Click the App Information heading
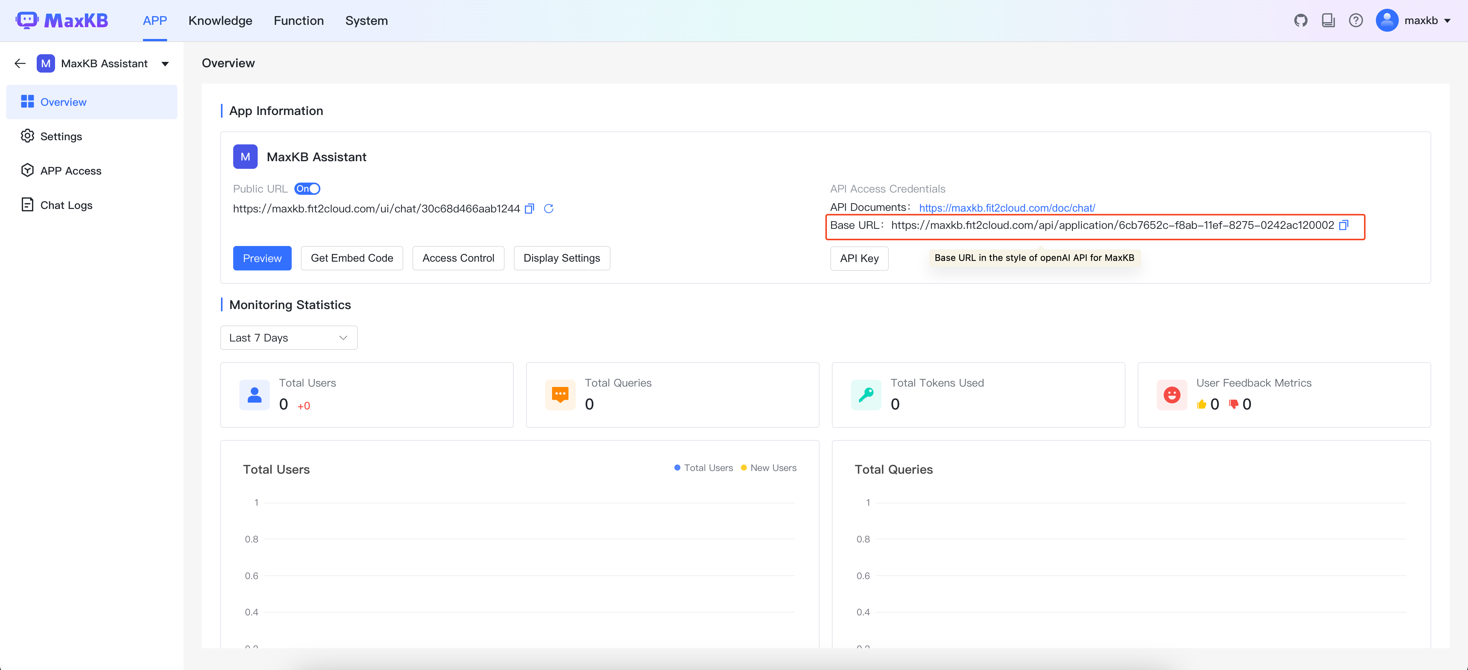 coord(276,110)
